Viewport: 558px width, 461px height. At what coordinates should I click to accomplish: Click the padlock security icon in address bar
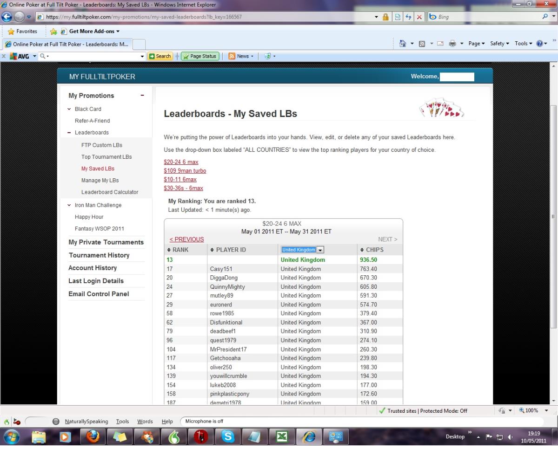click(385, 17)
